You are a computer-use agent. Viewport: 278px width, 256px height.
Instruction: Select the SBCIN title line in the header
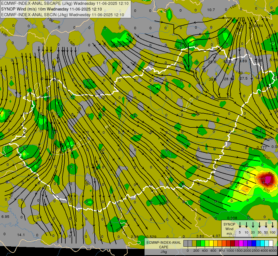(62, 15)
